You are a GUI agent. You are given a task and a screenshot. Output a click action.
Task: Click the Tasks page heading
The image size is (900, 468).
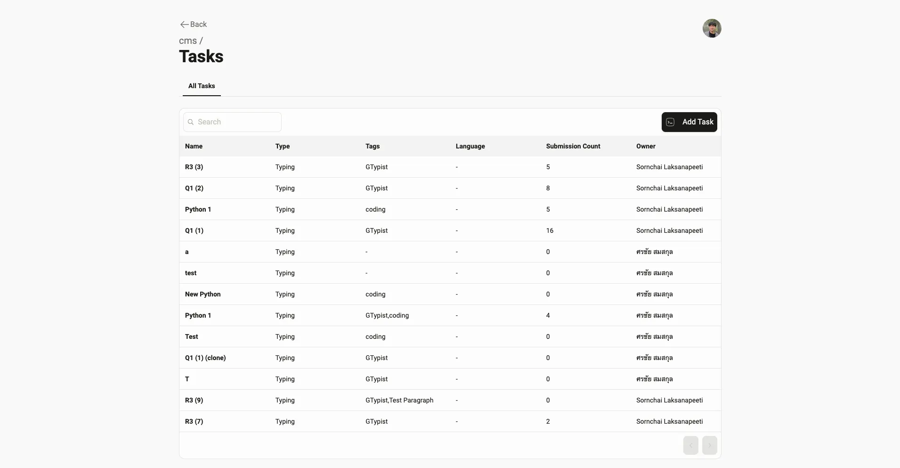click(x=201, y=57)
